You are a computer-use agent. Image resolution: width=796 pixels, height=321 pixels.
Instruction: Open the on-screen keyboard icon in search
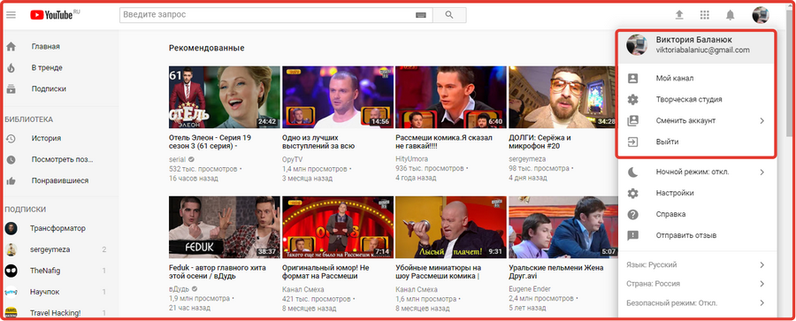420,15
